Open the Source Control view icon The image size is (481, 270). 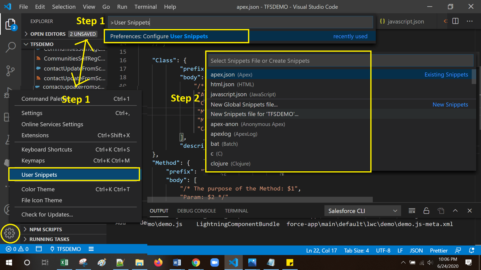point(11,71)
